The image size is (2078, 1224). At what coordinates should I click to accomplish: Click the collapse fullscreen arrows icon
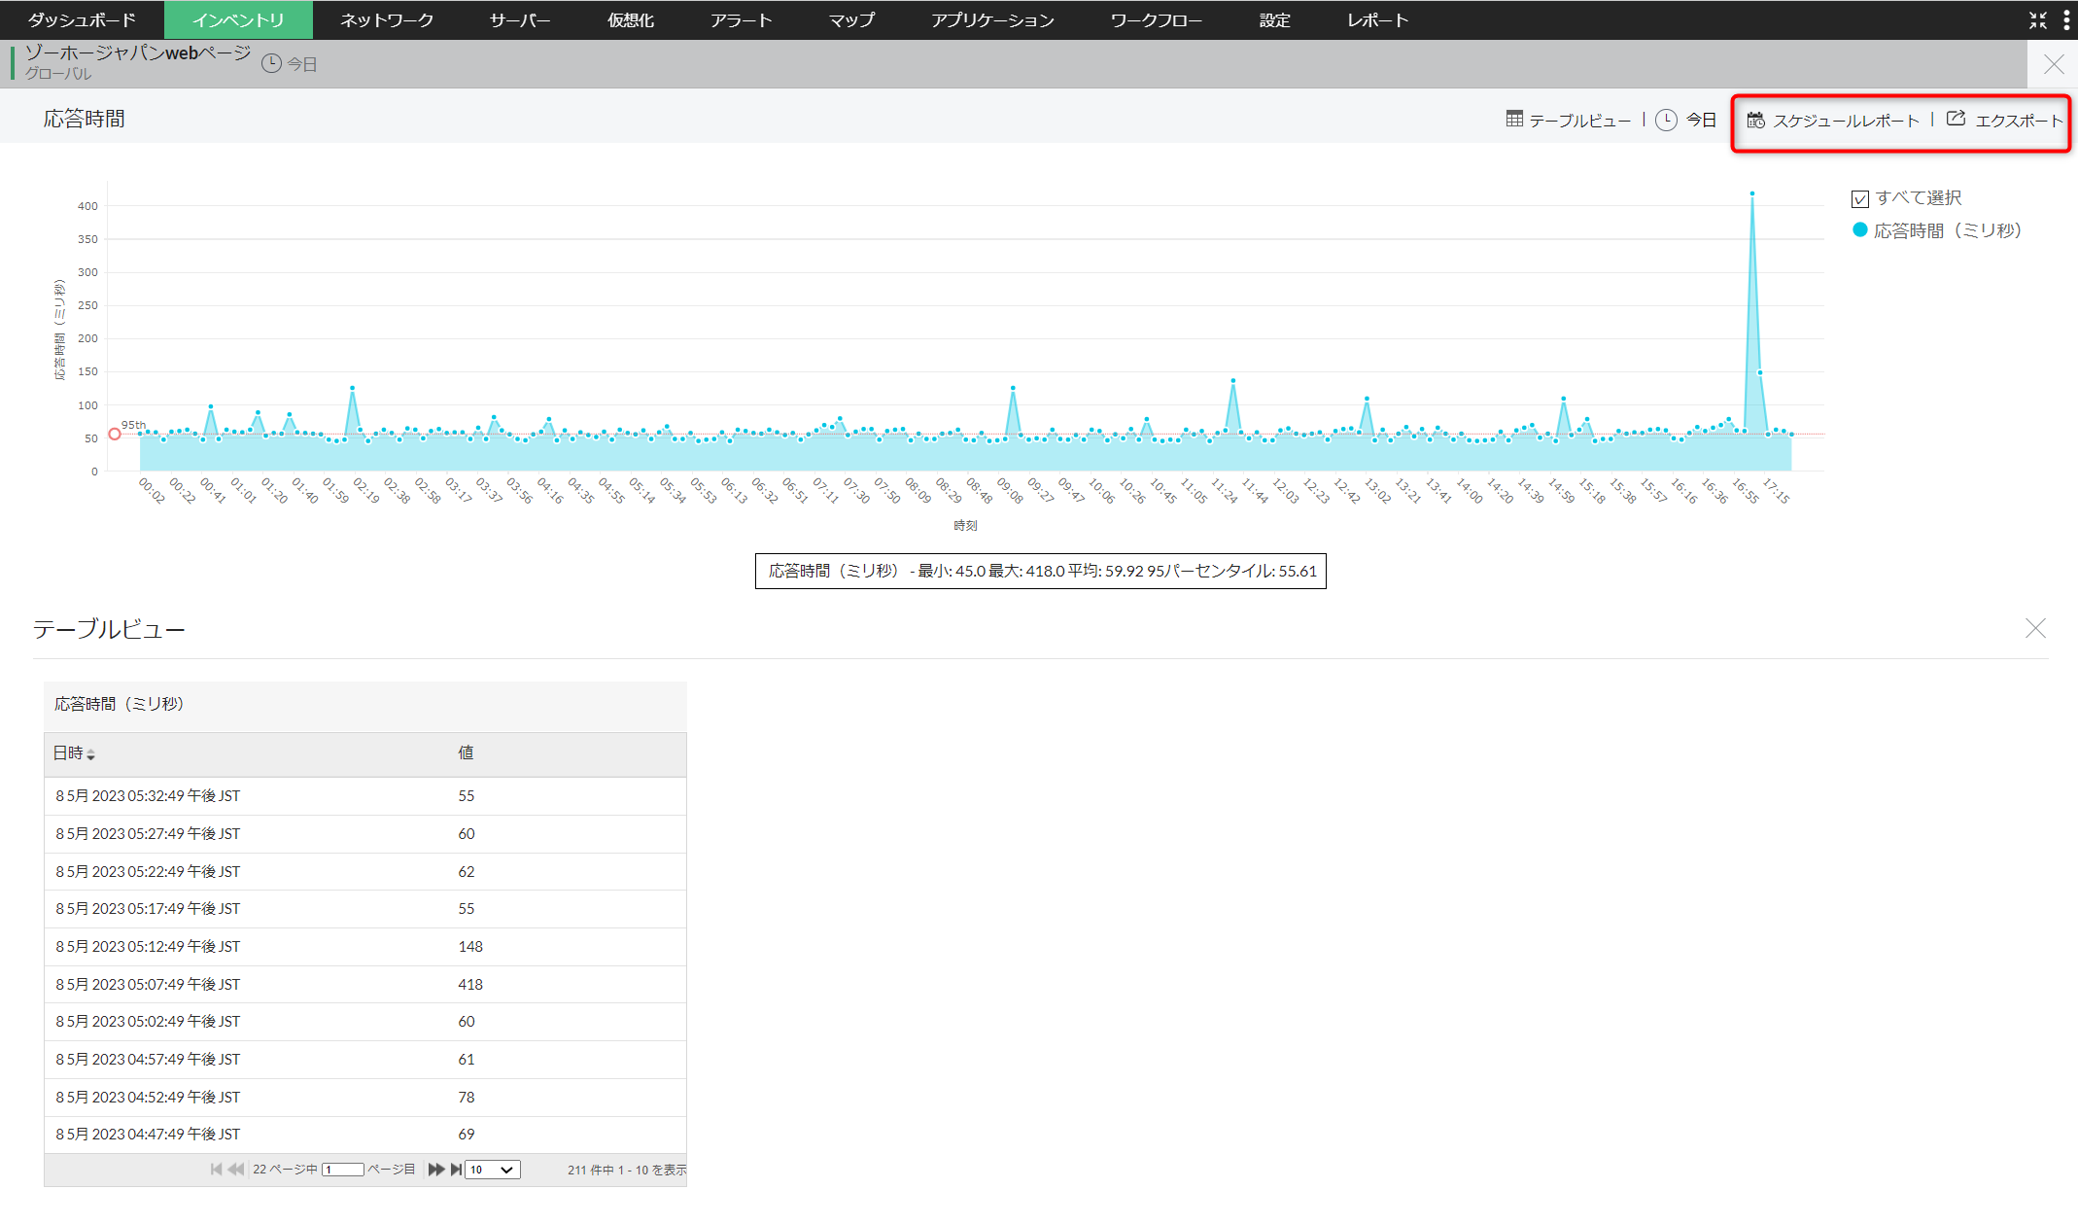(2038, 20)
